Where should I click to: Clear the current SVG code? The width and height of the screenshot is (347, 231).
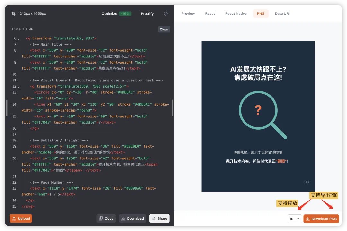tap(164, 29)
